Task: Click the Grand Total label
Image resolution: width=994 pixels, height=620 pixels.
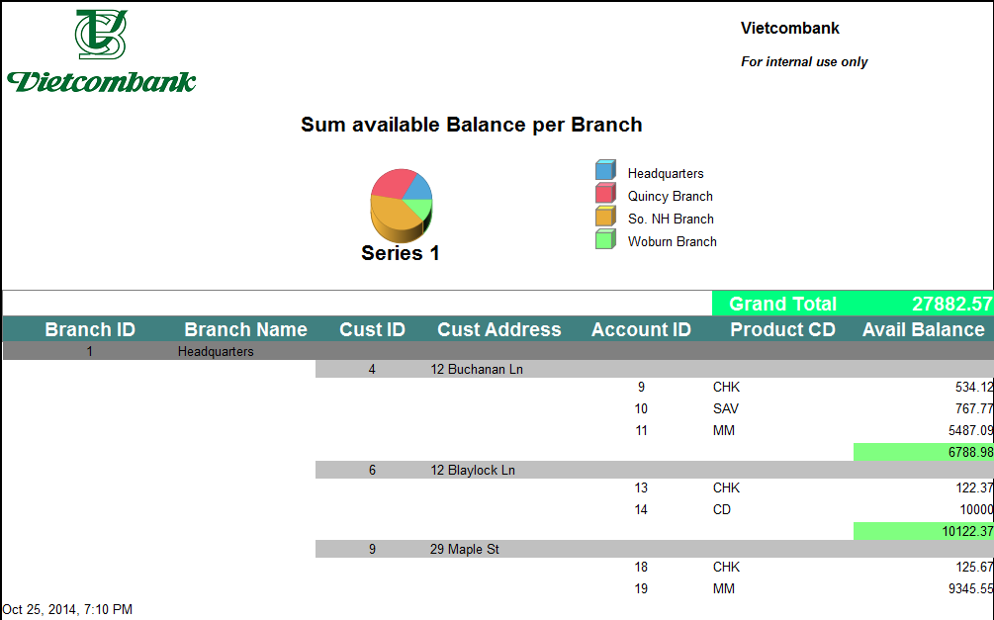Action: pos(783,304)
